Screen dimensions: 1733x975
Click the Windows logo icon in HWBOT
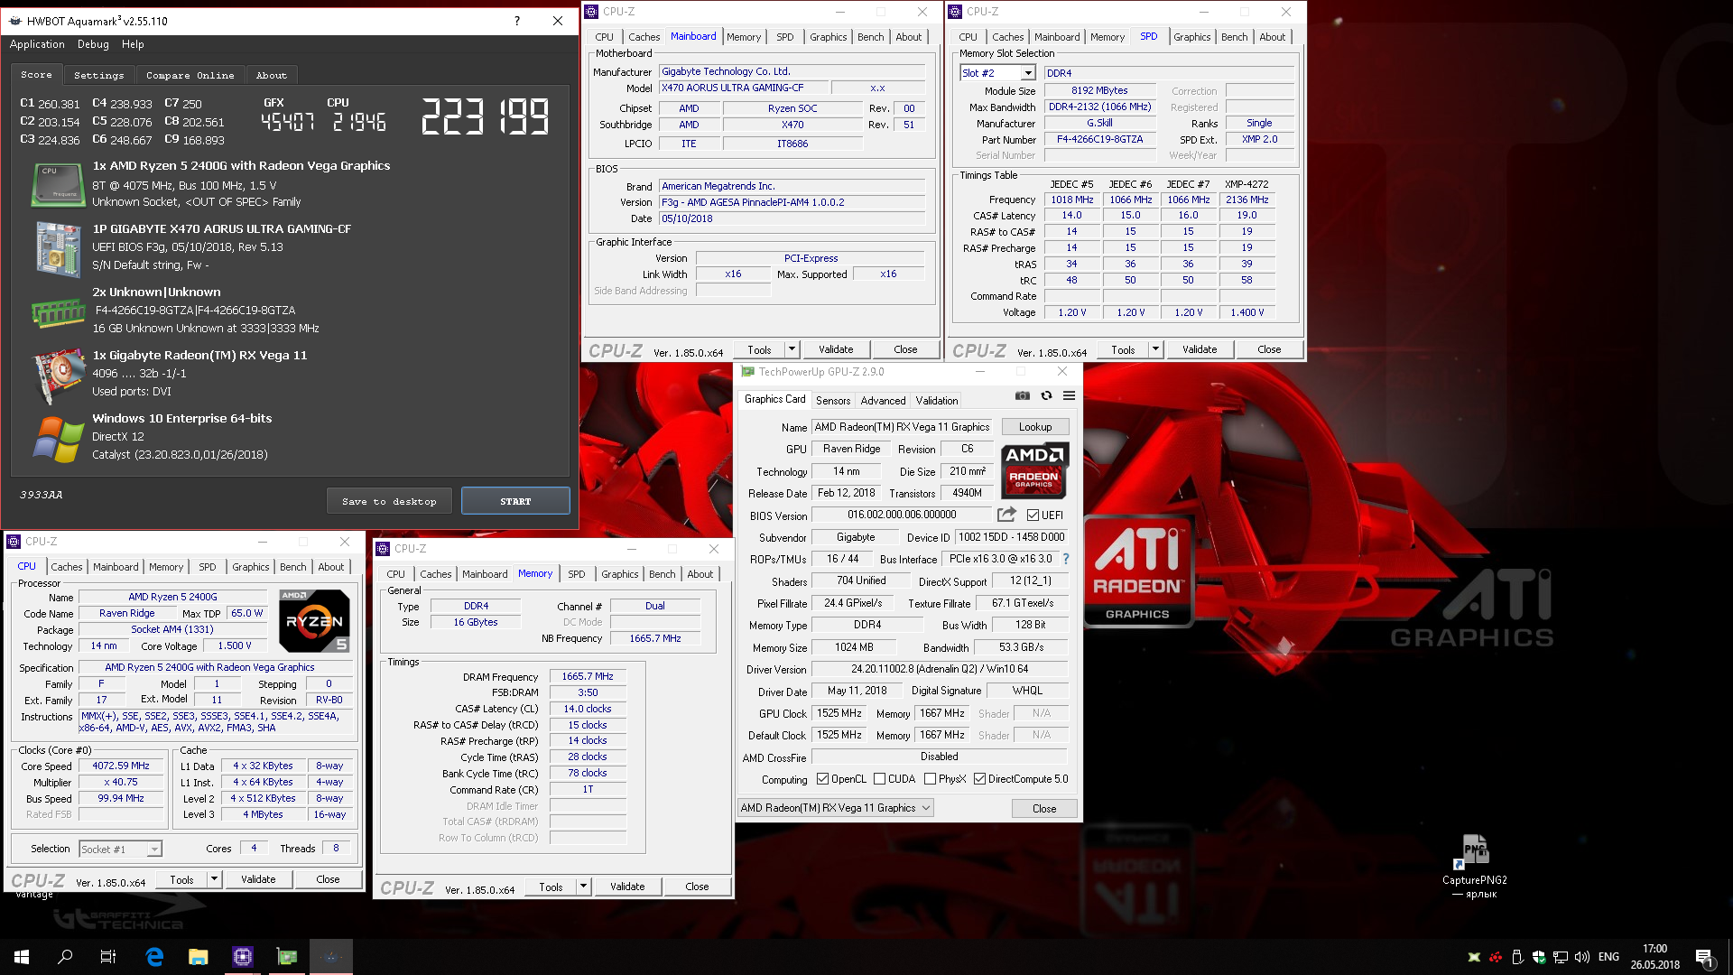(x=59, y=439)
